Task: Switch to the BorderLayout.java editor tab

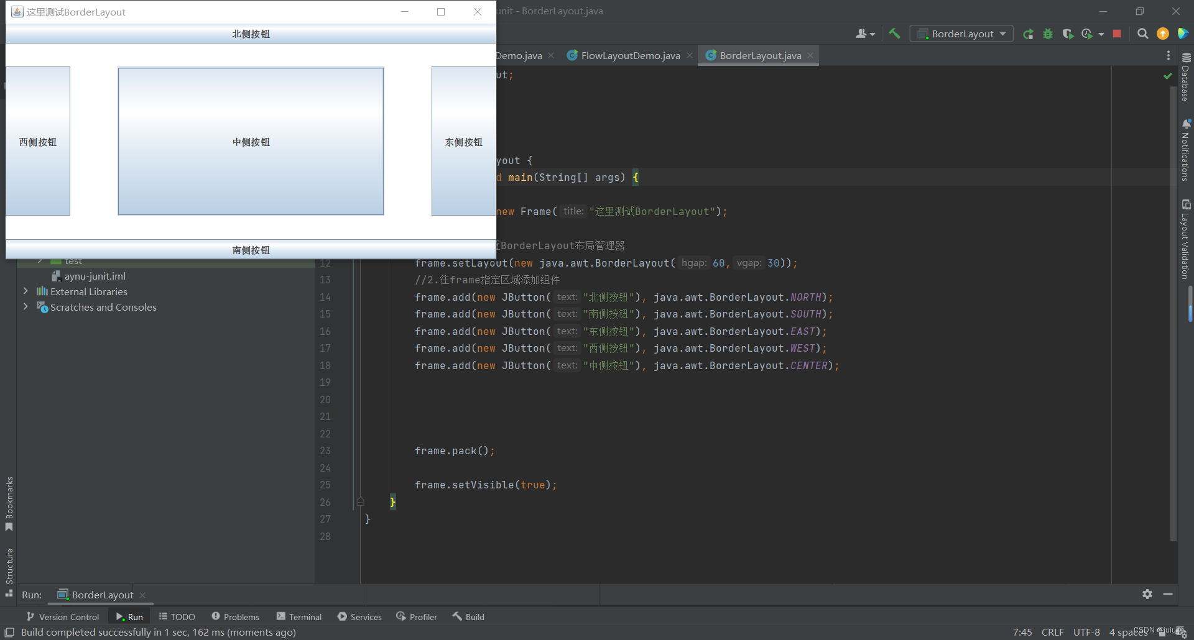Action: pyautogui.click(x=759, y=55)
